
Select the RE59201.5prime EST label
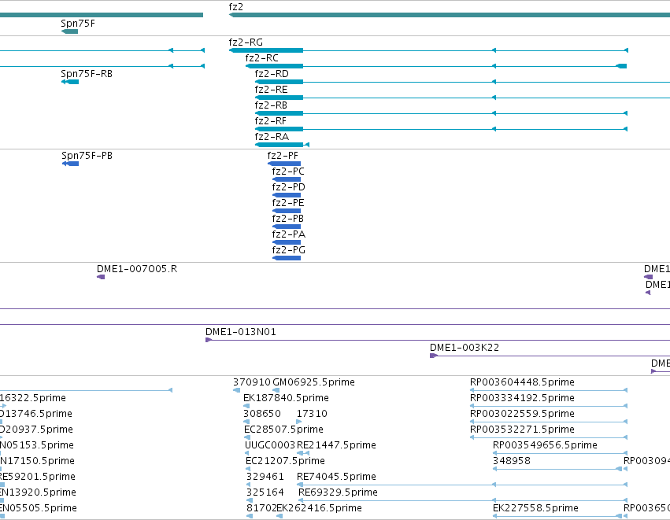click(38, 477)
